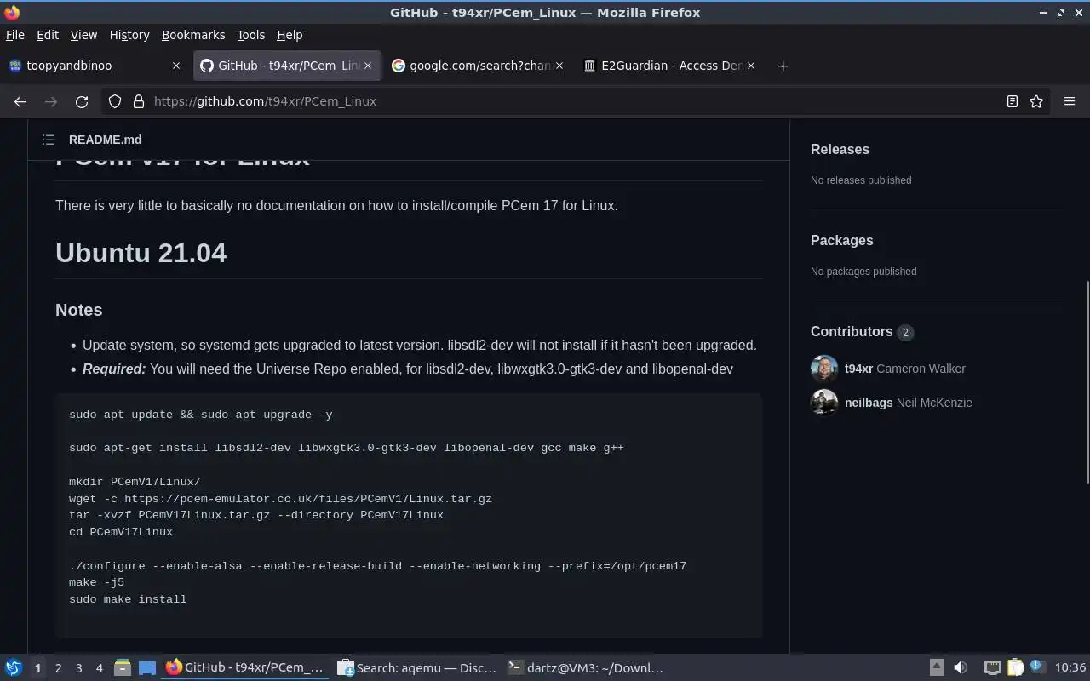The image size is (1090, 681).
Task: Open the Edit menu
Action: point(48,35)
